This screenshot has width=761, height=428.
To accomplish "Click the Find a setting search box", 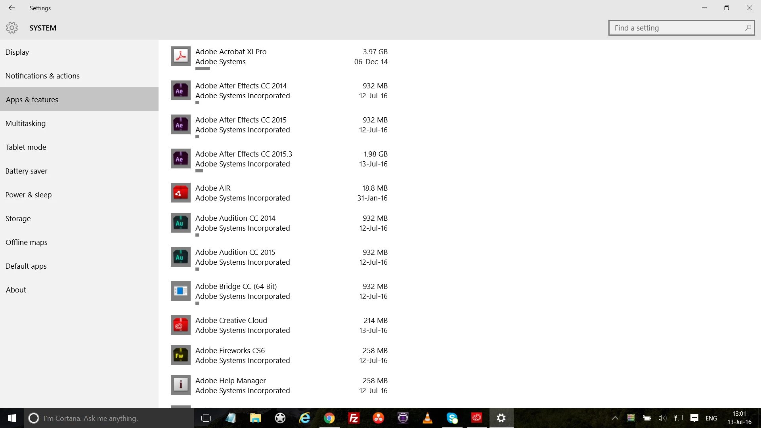I will 678,28.
